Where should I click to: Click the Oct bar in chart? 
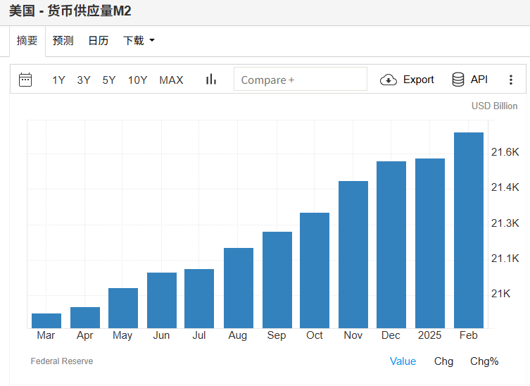click(x=315, y=270)
